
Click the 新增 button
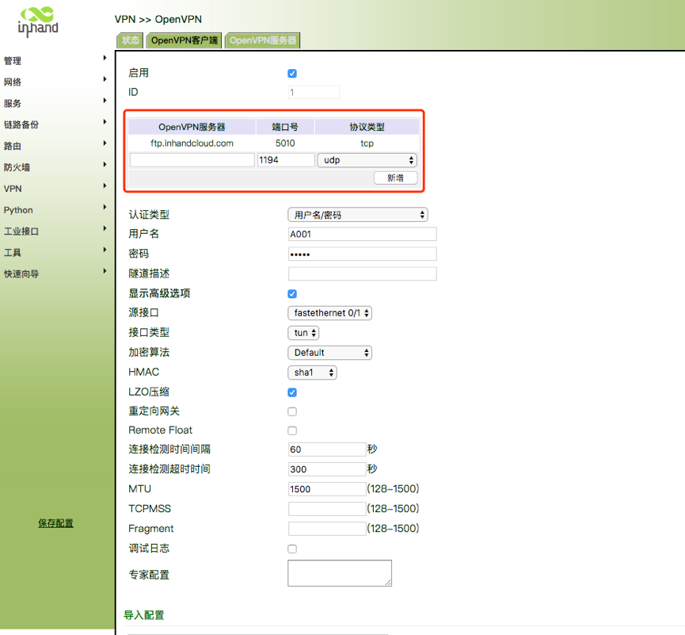[395, 178]
